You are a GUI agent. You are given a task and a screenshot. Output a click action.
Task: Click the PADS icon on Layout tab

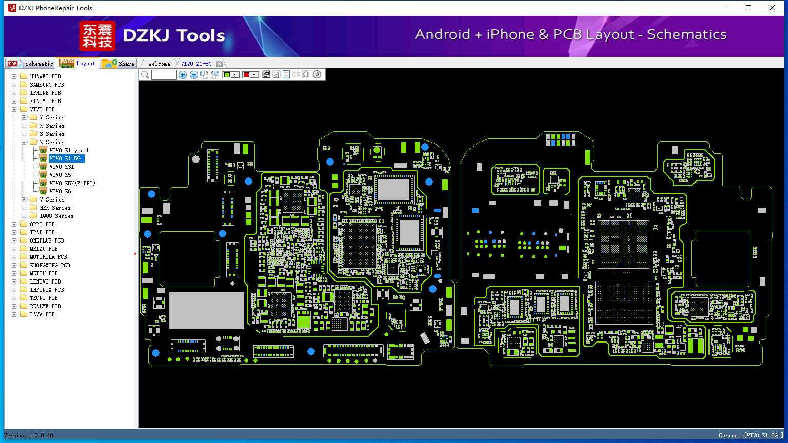[x=67, y=63]
